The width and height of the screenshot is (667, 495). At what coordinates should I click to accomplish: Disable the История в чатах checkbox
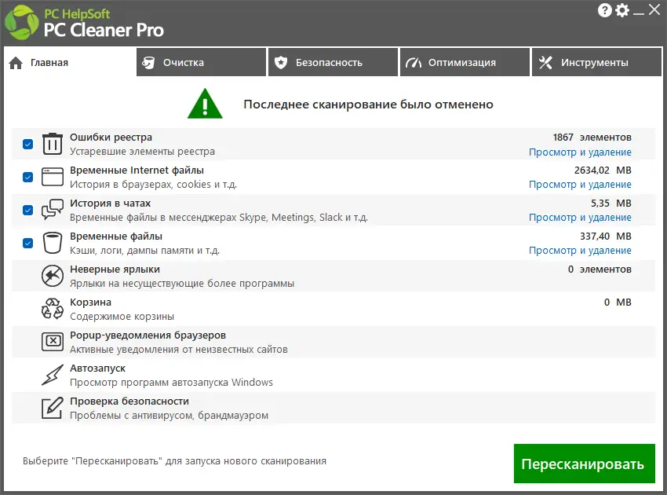(27, 210)
